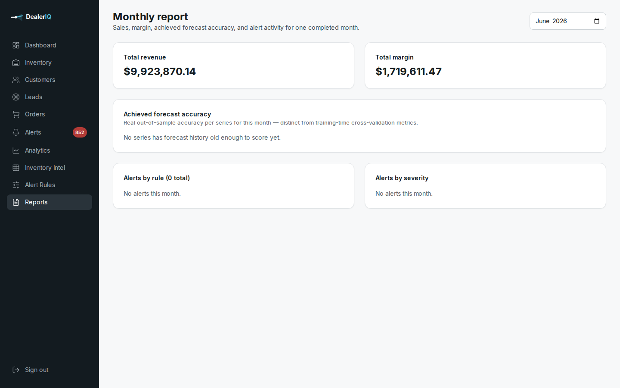Click the 'No series has forecast history' message

point(202,138)
